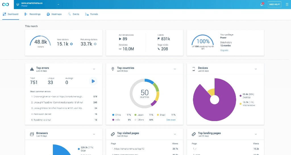This screenshot has height=155, width=291.
Task: Click the Top landing pages link icon
Action: [x=194, y=134]
